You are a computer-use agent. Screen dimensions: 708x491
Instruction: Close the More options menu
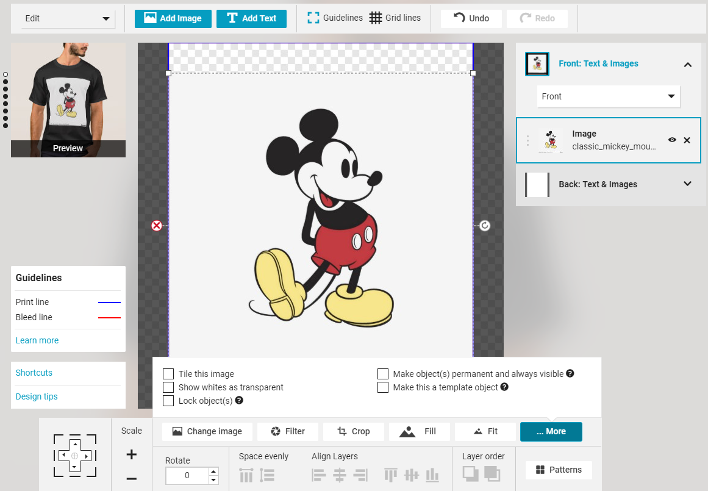(551, 431)
